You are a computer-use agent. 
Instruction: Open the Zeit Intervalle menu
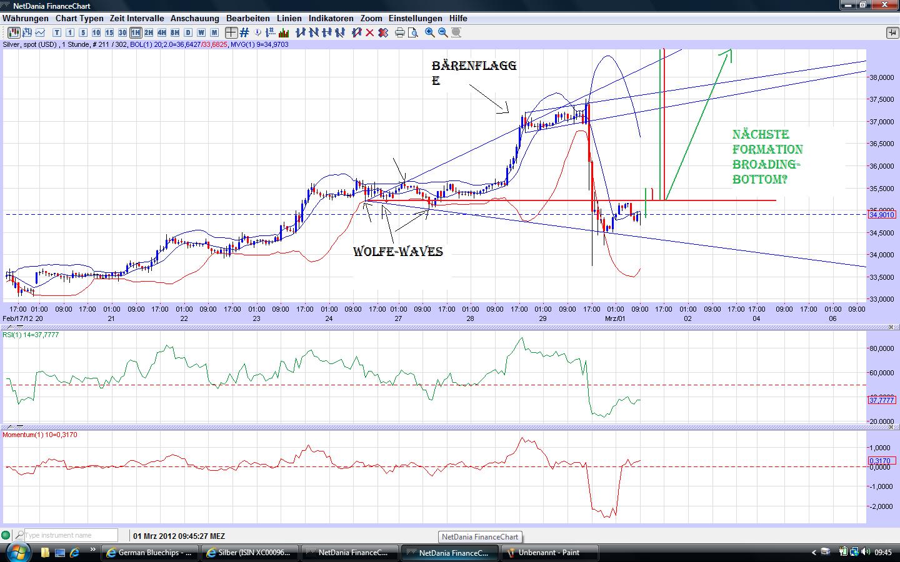(x=137, y=19)
